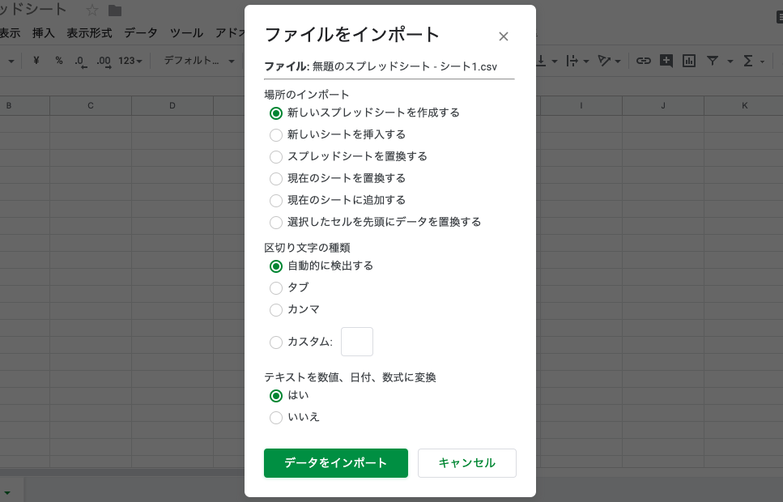Select 新しいスプレッドシートを作成する option
The height and width of the screenshot is (502, 783).
[275, 113]
